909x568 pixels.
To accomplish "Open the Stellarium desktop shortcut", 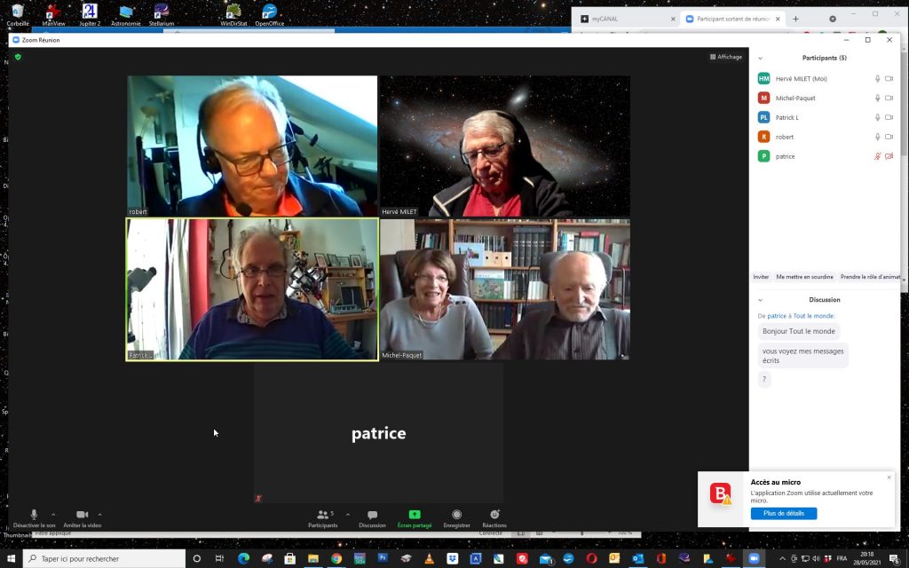I will pos(162,15).
